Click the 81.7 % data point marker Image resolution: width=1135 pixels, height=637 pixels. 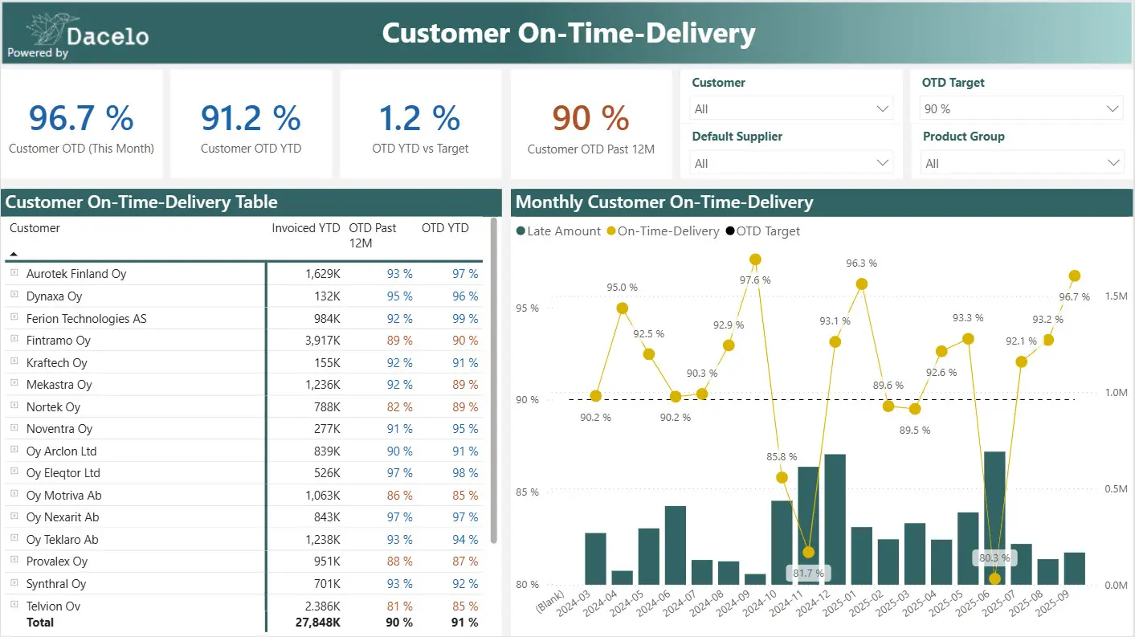808,552
